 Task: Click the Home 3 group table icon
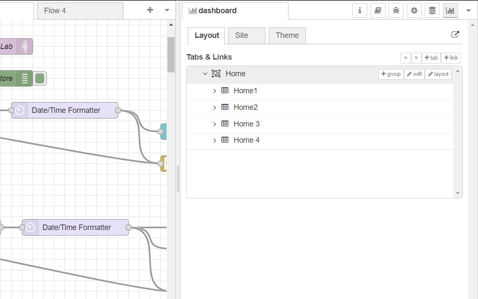point(225,124)
